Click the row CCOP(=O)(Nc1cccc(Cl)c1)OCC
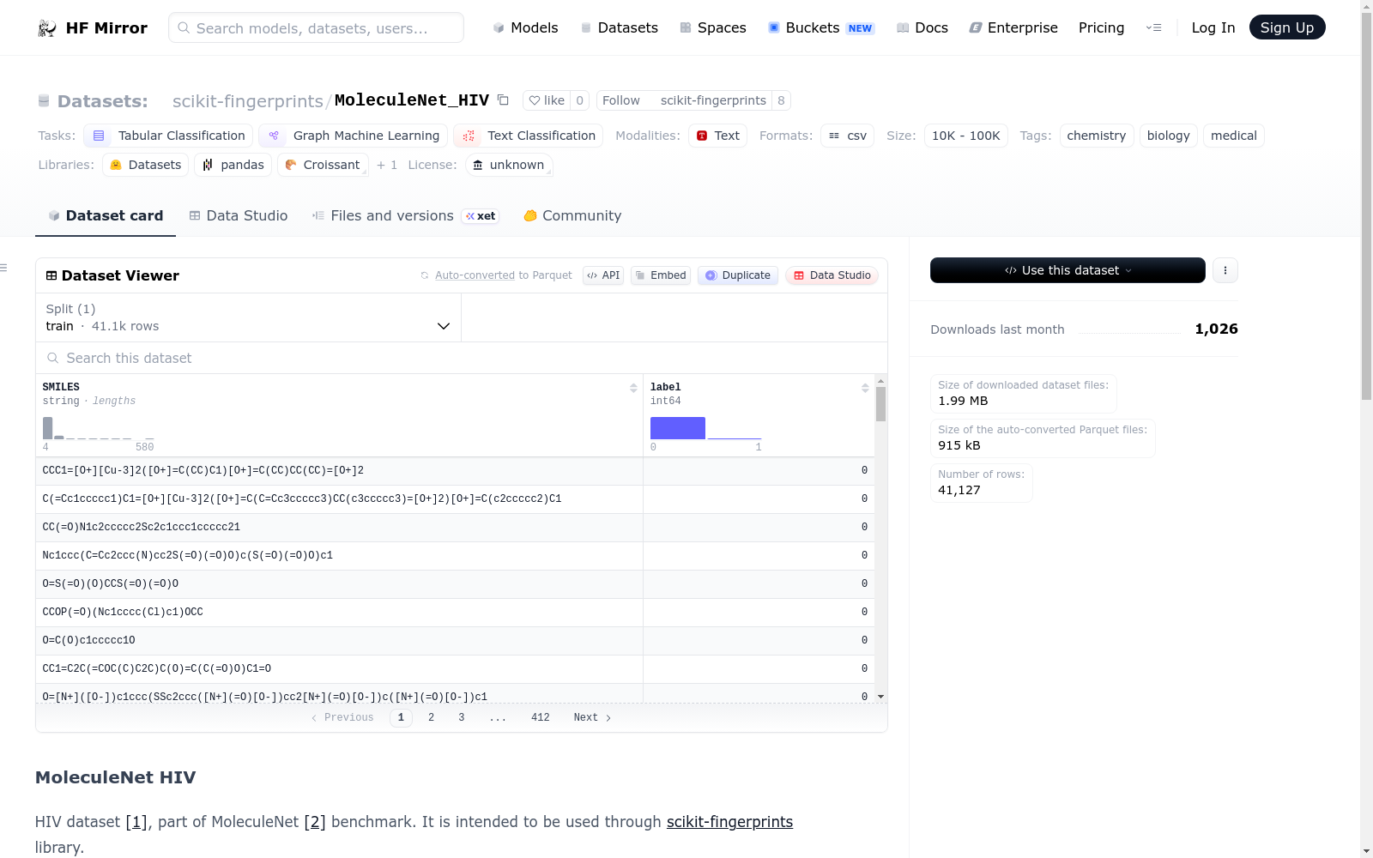The width and height of the screenshot is (1373, 858). point(455,612)
